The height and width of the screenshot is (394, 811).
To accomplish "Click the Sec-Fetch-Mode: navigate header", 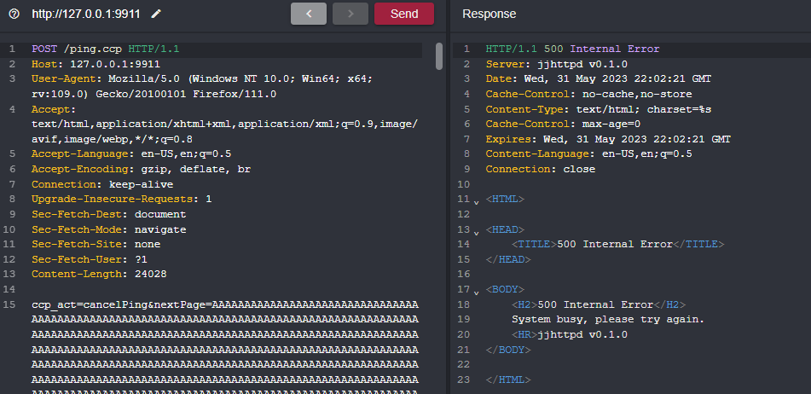I will (x=108, y=229).
